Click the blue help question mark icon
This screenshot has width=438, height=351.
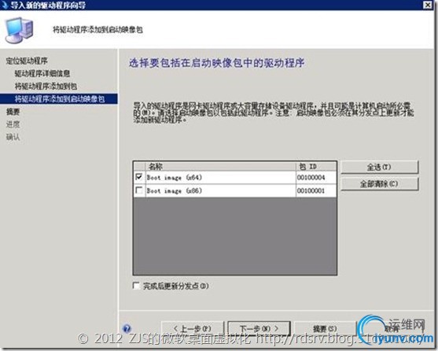[127, 328]
